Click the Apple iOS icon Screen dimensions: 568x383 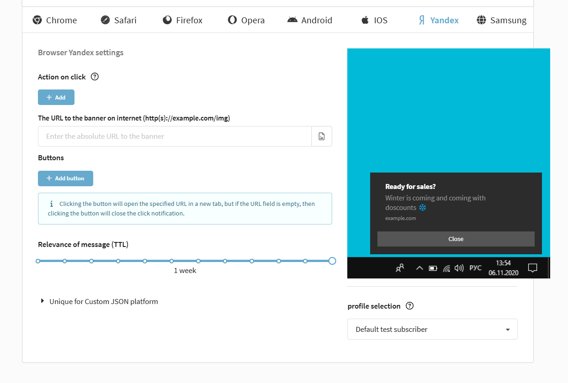click(365, 20)
